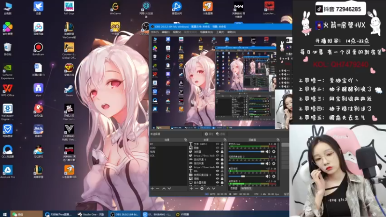Move selected source up in Sources panel
The width and height of the screenshot is (386, 217).
tap(208, 189)
